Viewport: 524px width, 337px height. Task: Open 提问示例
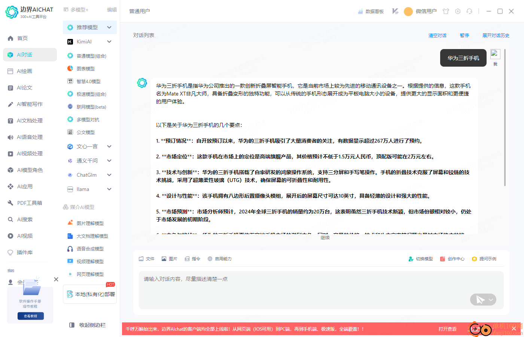484,259
